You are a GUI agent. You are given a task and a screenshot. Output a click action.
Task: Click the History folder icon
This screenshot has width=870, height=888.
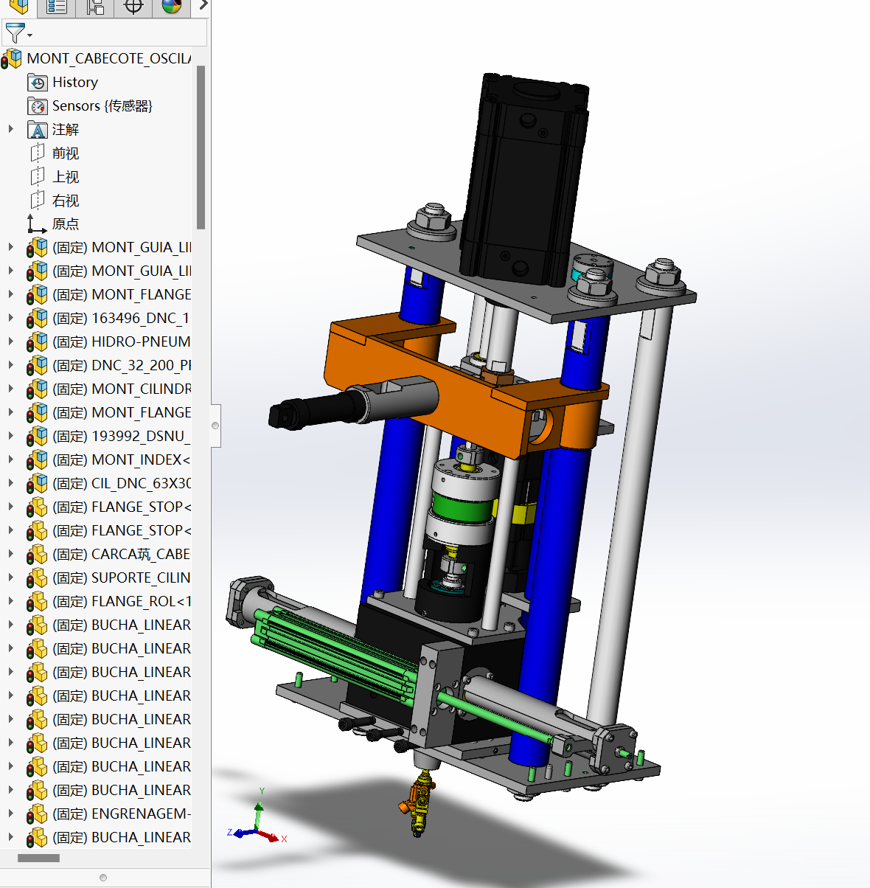(x=38, y=82)
